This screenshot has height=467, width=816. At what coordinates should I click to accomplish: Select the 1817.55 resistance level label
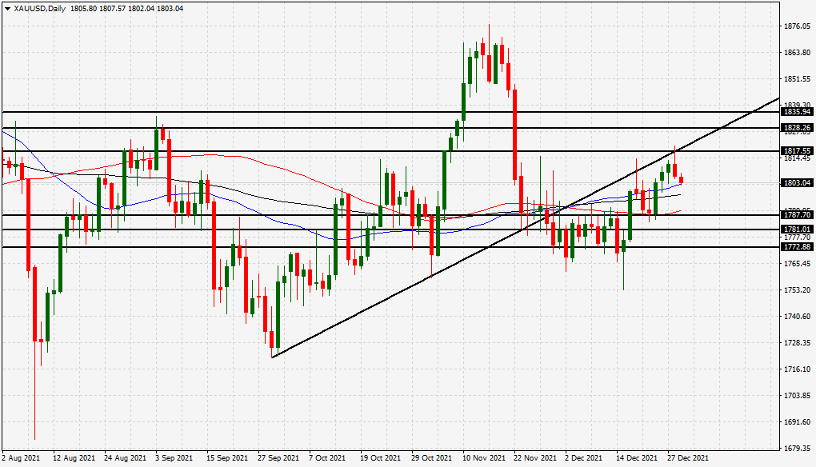(798, 151)
